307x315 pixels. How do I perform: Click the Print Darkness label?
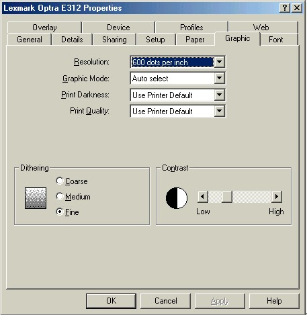(x=85, y=95)
